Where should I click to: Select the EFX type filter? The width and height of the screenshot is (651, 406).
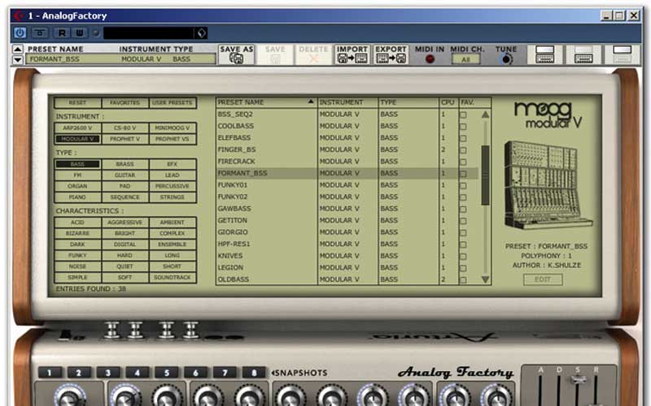pos(173,164)
